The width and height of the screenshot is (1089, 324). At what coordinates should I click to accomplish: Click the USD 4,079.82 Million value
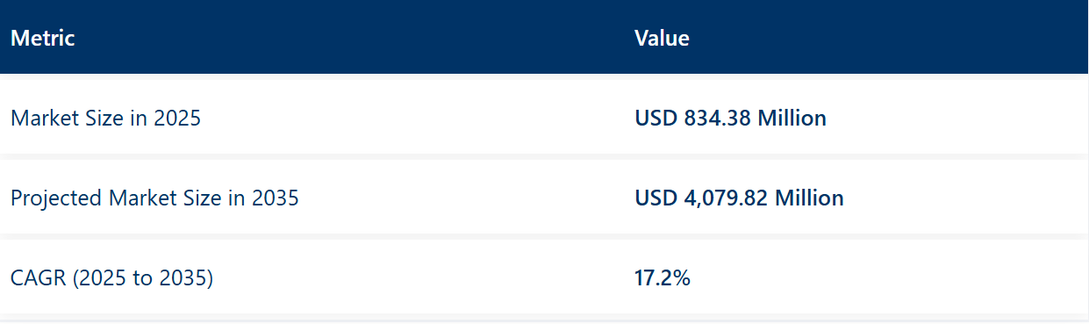coord(739,198)
